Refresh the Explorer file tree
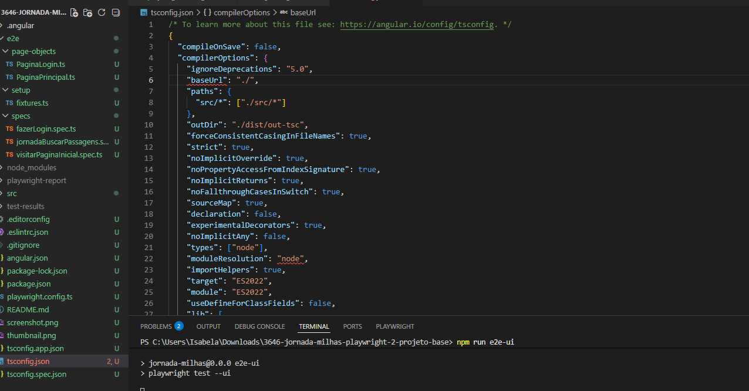Viewport: 749px width, 391px height. click(x=102, y=12)
